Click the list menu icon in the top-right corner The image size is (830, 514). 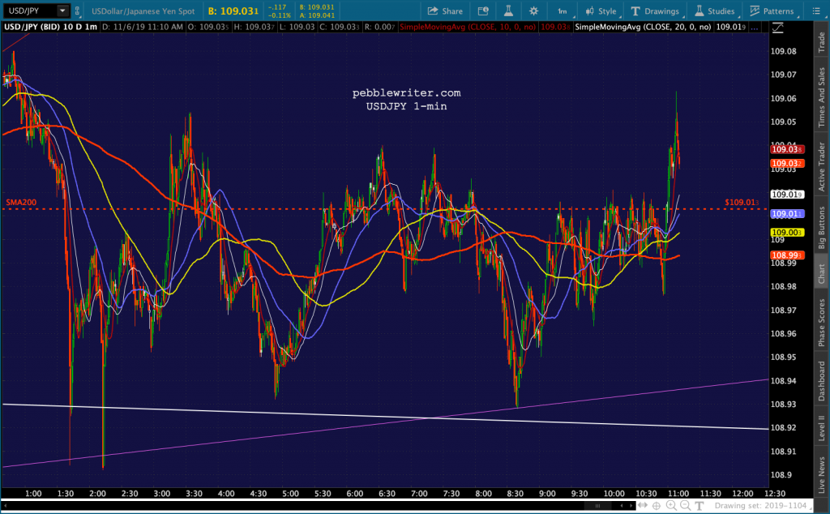coord(816,11)
